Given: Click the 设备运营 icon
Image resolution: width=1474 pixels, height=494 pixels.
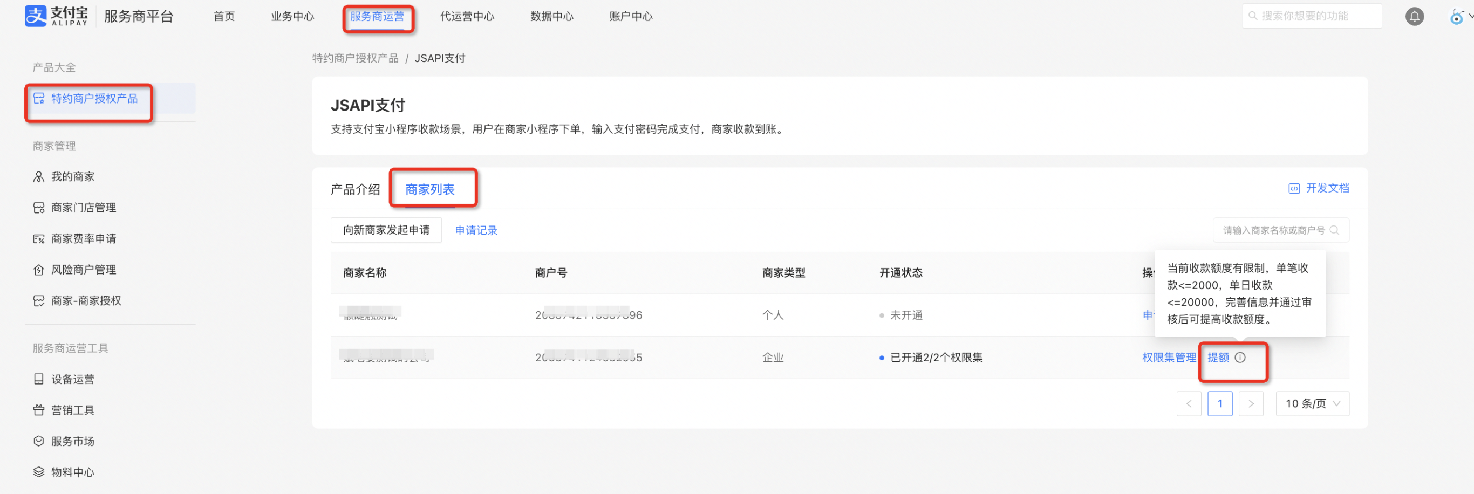Looking at the screenshot, I should pos(39,379).
